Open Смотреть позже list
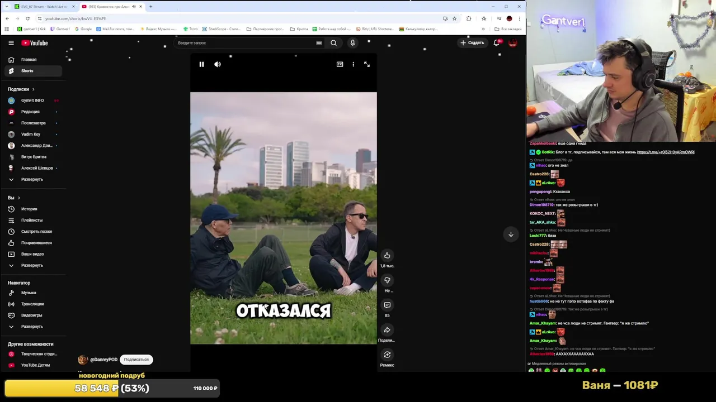Viewport: 716px width, 402px height. click(x=34, y=231)
